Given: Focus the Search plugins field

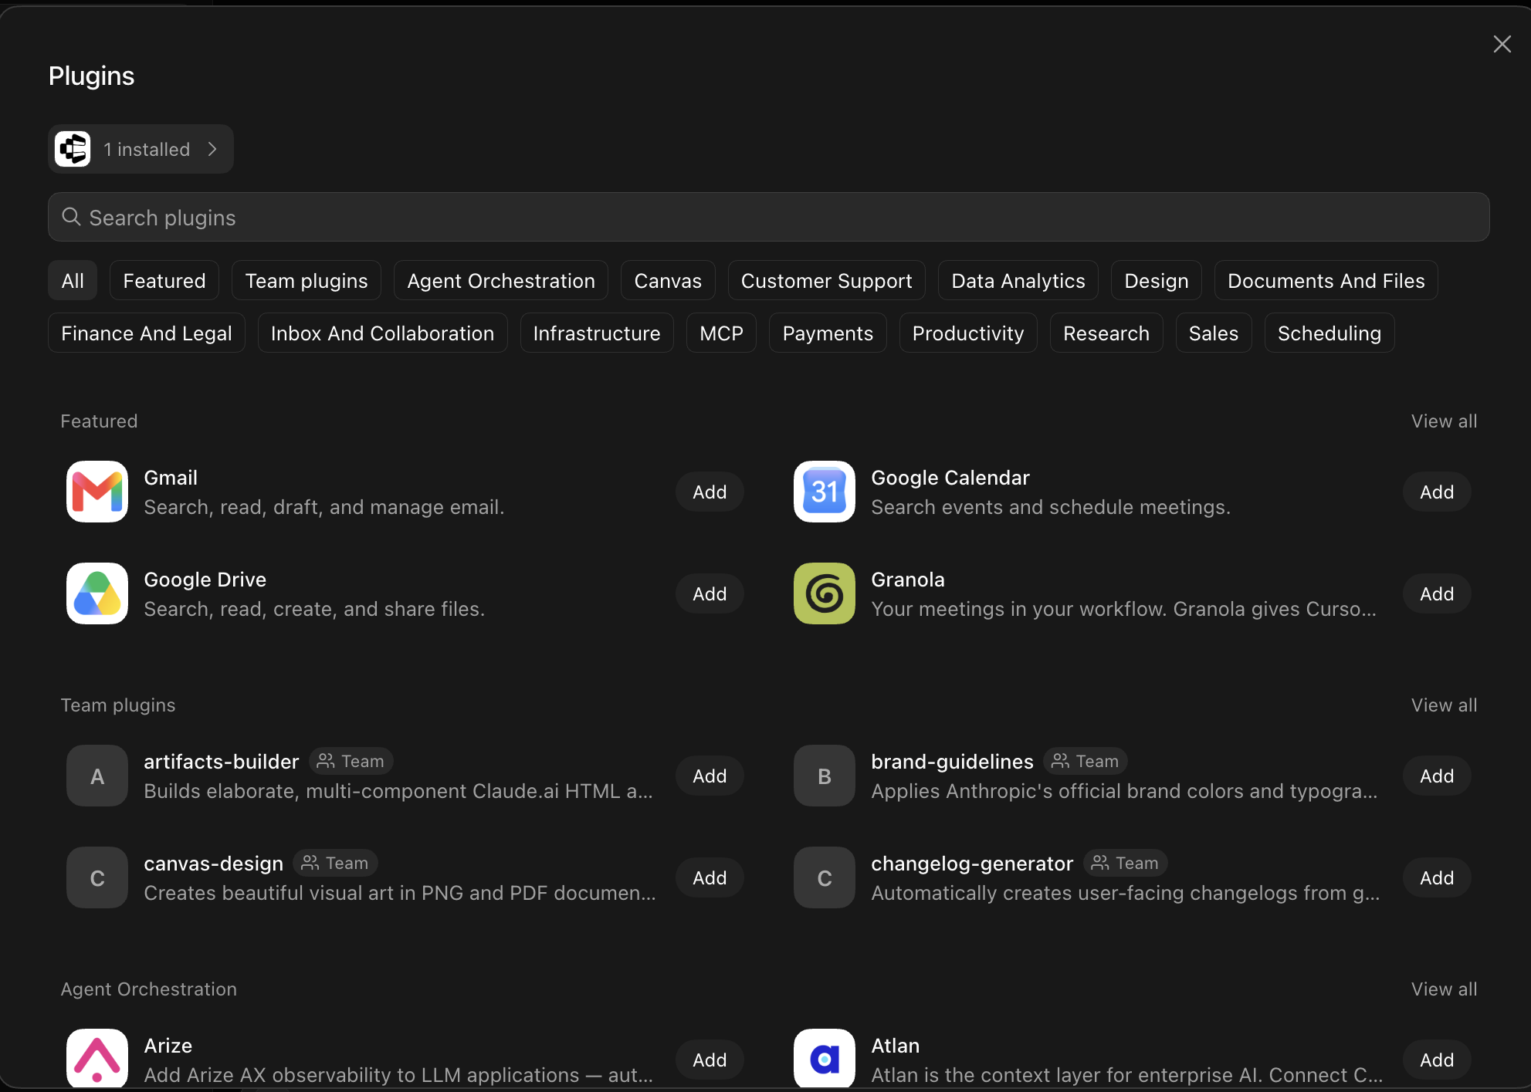Looking at the screenshot, I should pyautogui.click(x=769, y=217).
